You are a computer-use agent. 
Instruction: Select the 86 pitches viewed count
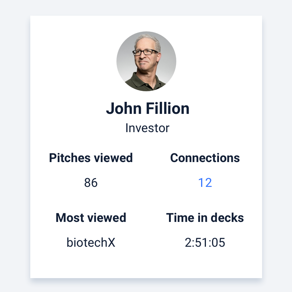(x=91, y=182)
